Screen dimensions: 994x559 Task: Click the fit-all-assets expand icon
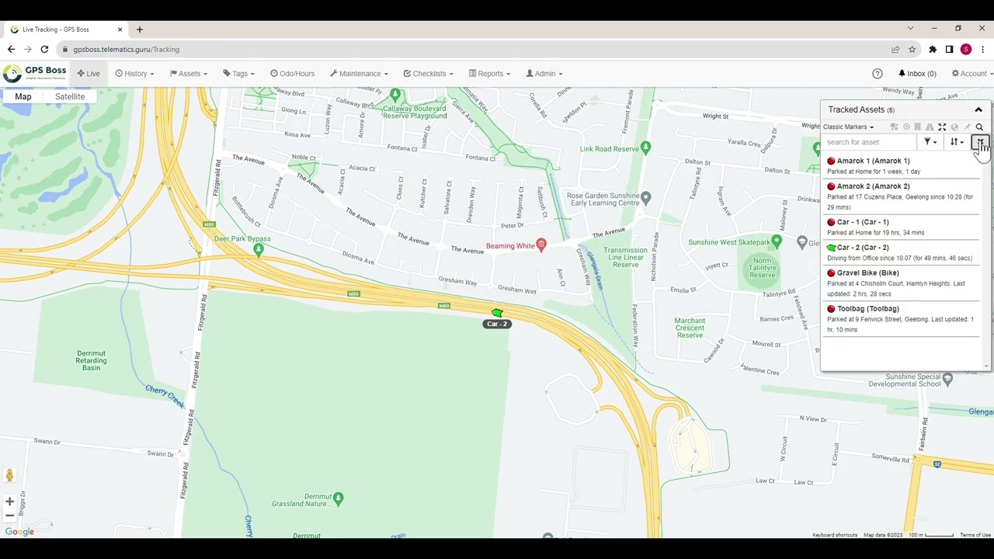[x=942, y=127]
